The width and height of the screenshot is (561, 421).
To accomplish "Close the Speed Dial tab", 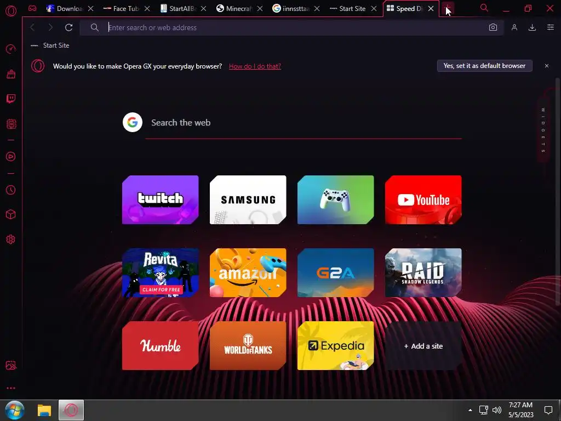I will coord(431,9).
